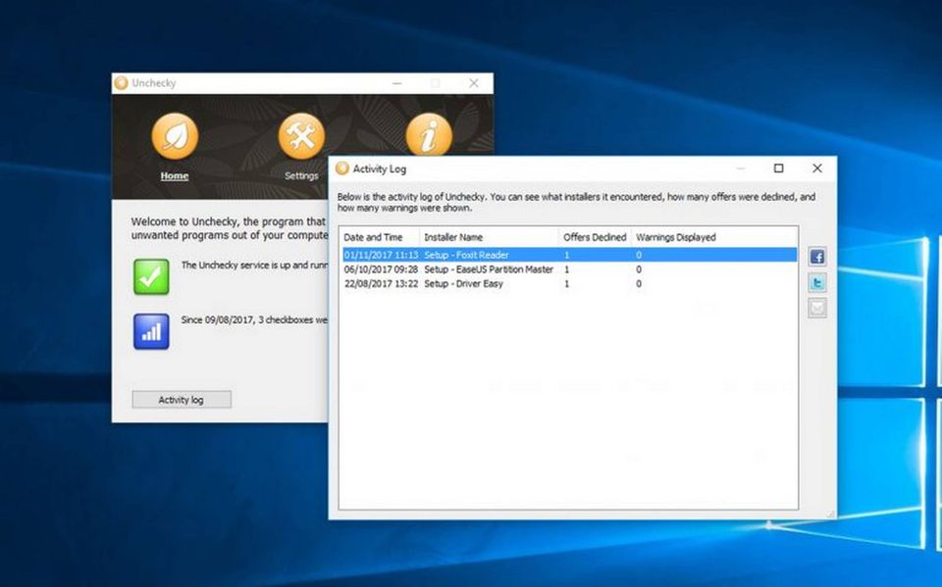
Task: Click the Activity Log title bar icon
Action: click(x=341, y=169)
